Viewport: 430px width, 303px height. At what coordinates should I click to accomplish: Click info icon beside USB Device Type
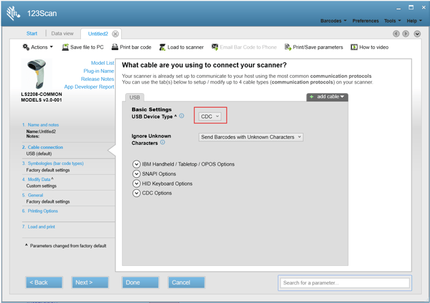(x=182, y=116)
